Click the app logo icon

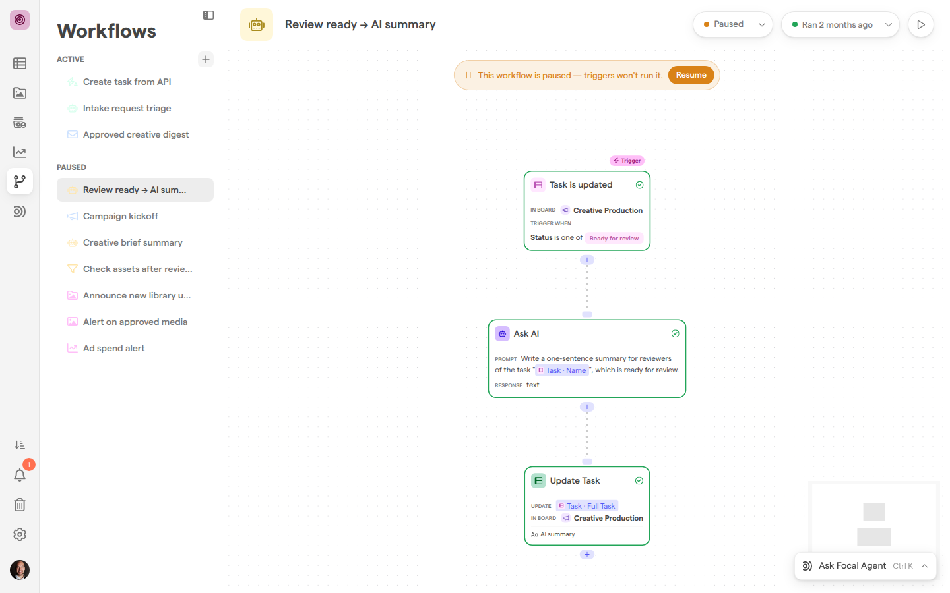[20, 20]
